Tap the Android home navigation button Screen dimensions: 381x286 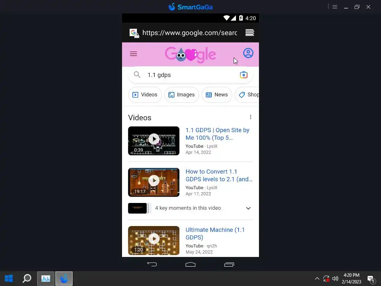(190, 264)
